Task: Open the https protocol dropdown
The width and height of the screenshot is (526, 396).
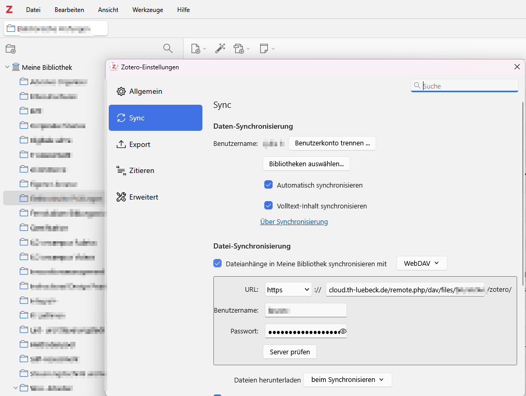Action: tap(288, 290)
